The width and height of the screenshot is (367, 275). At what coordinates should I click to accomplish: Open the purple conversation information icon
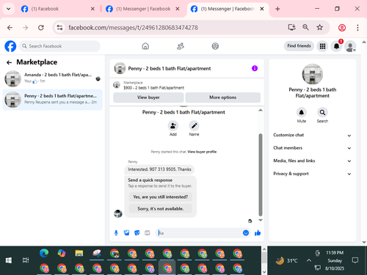point(255,68)
